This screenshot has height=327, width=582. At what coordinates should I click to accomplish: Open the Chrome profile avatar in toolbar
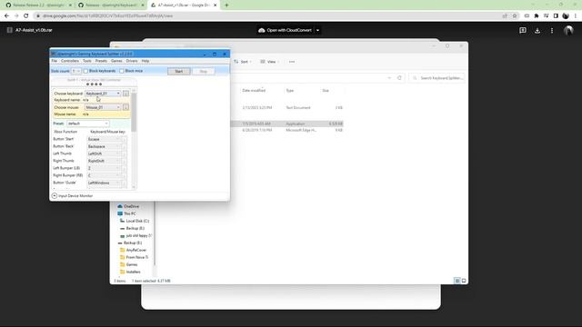pyautogui.click(x=566, y=16)
